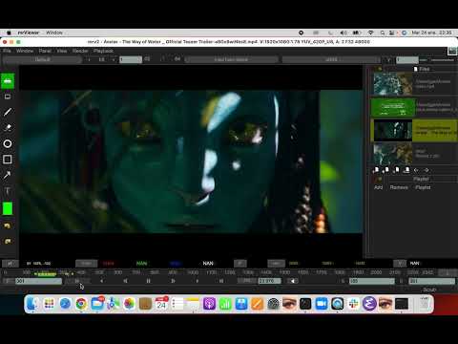458x344 pixels.
Task: Open the RGBA pixel display dropdown
Action: 86,264
